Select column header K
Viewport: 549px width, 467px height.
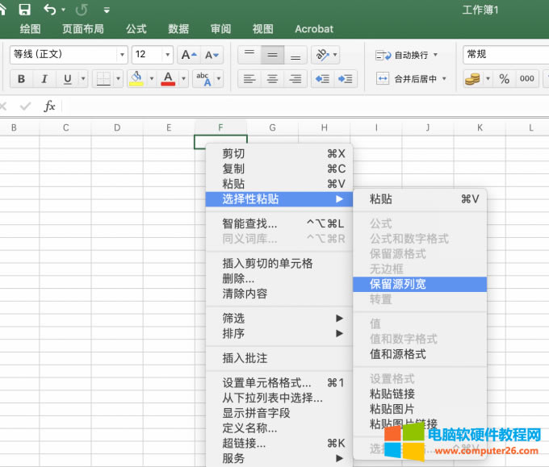479,127
